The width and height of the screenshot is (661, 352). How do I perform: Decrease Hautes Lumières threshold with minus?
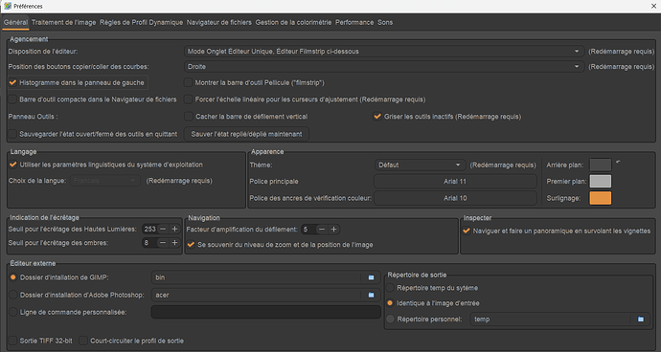click(x=163, y=229)
